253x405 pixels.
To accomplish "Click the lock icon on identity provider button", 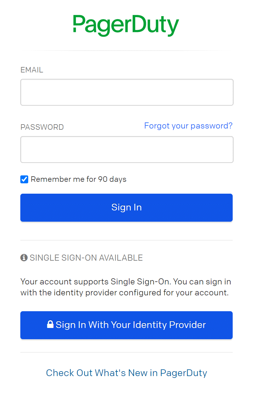I will 50,325.
